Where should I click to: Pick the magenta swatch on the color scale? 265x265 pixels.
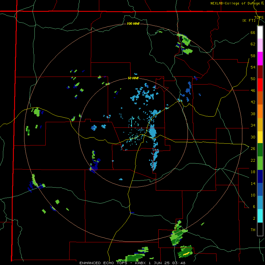click(260, 59)
